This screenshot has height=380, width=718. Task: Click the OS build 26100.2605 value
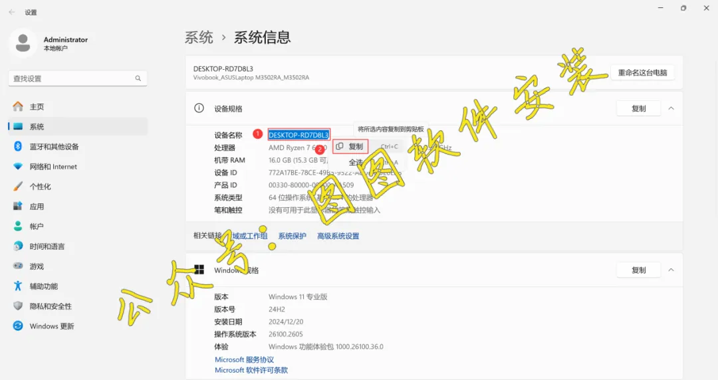(x=285, y=334)
